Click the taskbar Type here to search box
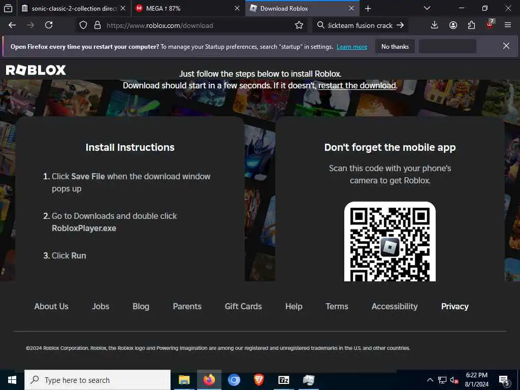Screen dimensions: 520x390 point(97,380)
